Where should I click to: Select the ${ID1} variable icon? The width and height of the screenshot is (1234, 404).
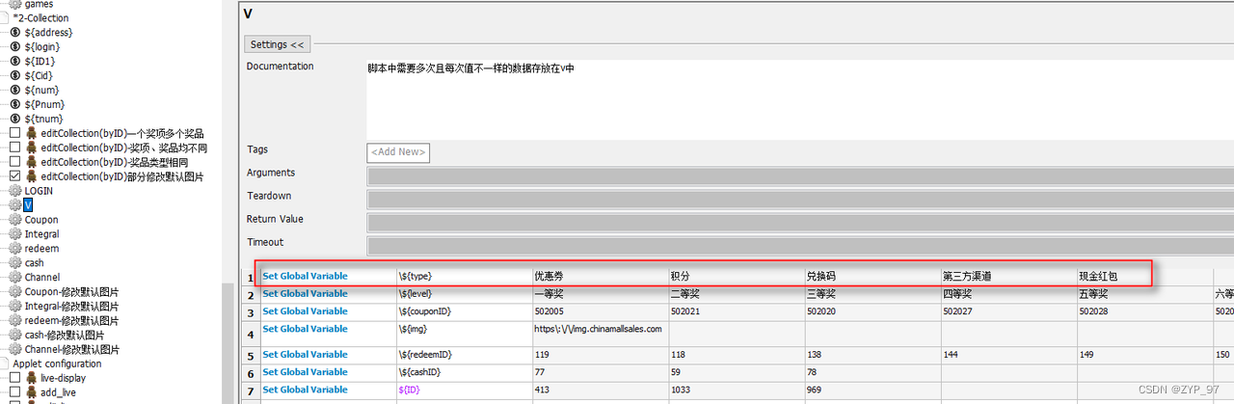point(15,61)
